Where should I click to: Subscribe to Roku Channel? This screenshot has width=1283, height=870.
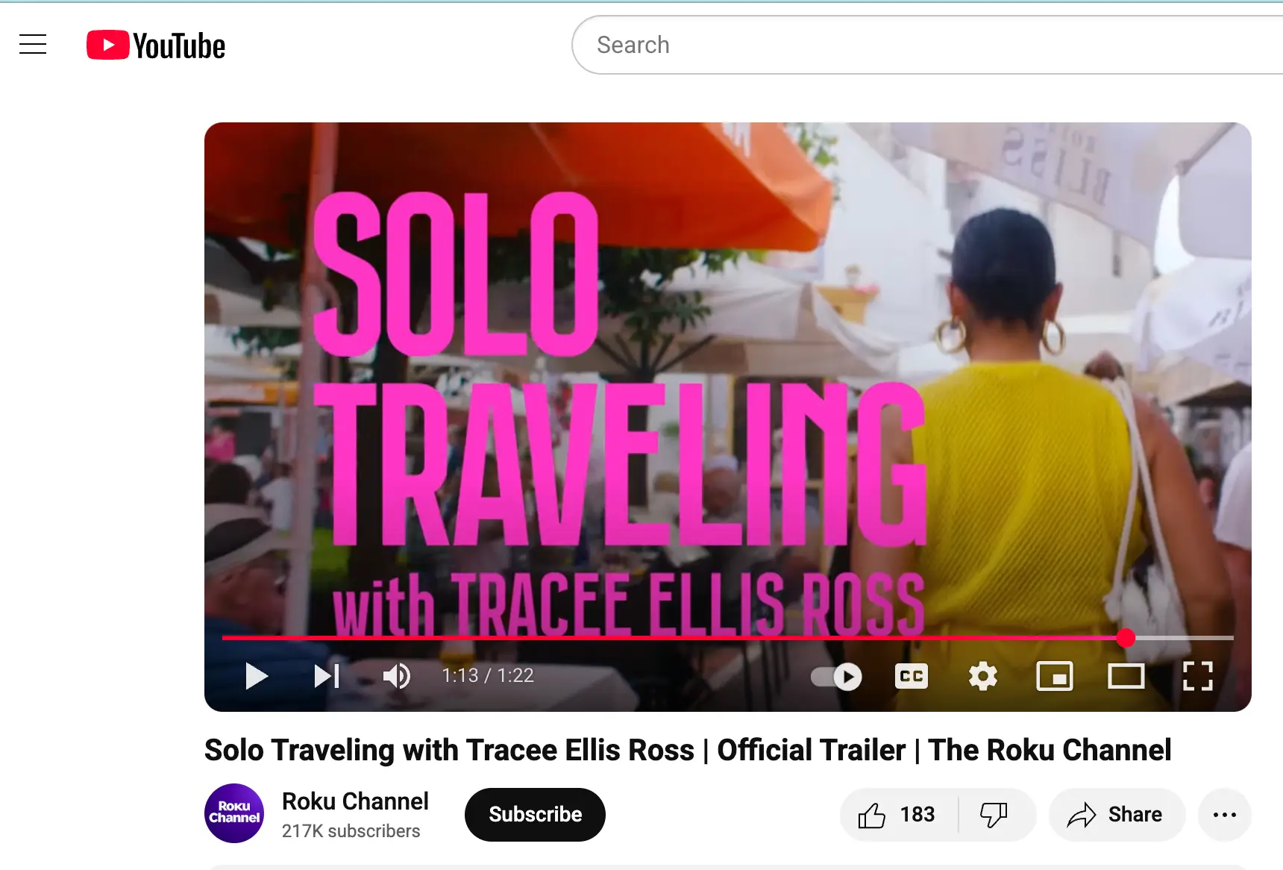point(535,814)
